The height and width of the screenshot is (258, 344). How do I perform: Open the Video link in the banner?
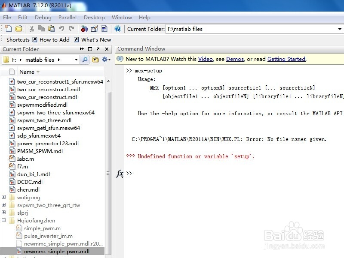206,59
